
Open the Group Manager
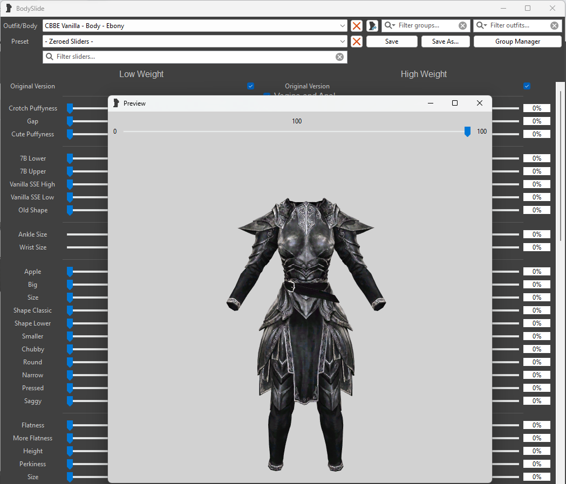point(517,42)
